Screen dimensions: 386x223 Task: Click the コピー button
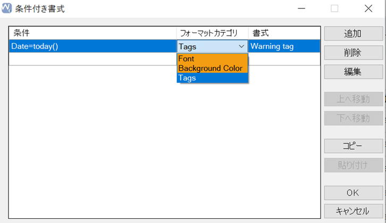click(353, 146)
